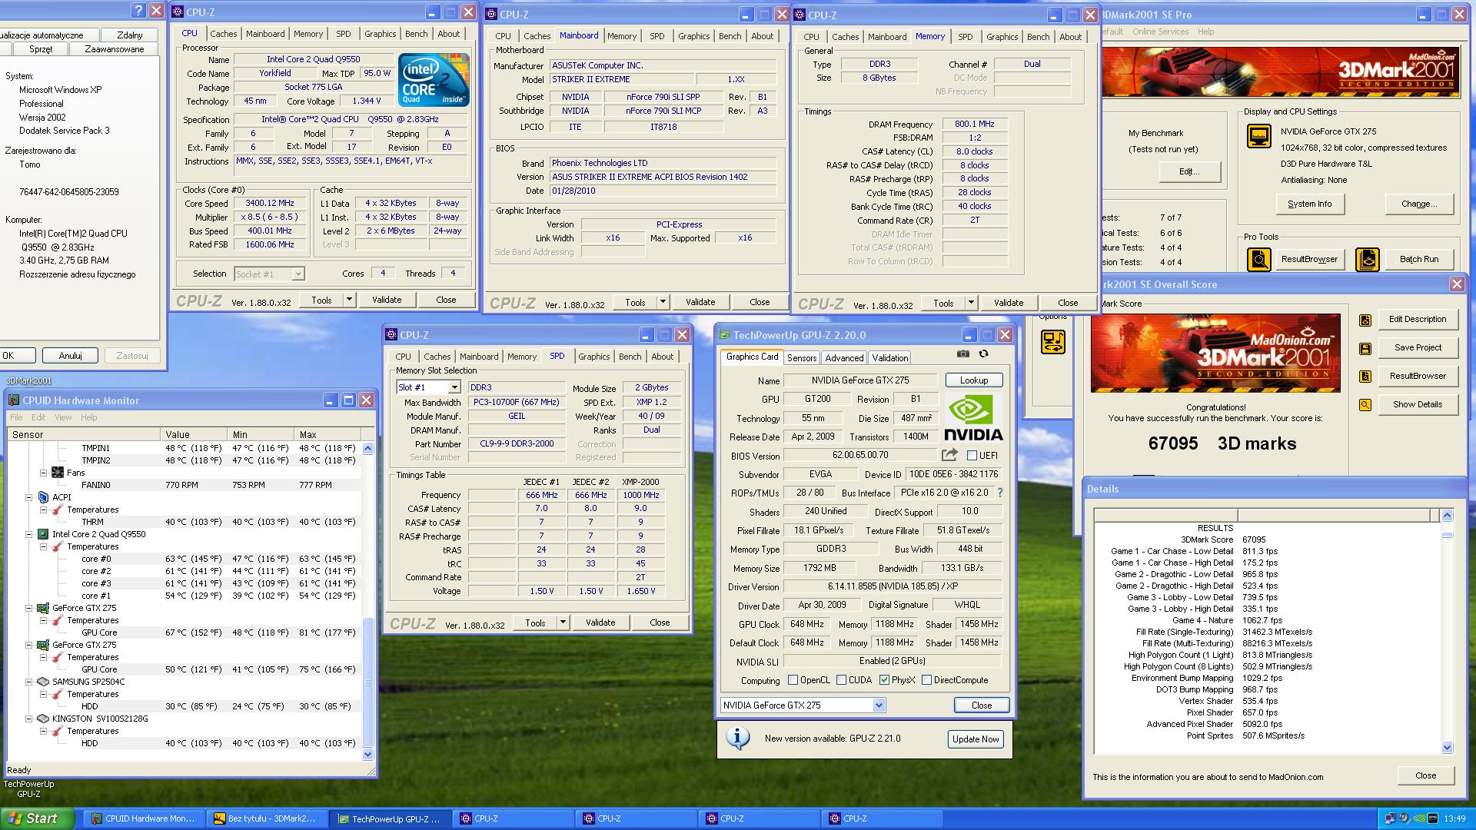Open Tools dropdown arrow in CPU-Z Memory window
The width and height of the screenshot is (1476, 830).
pyautogui.click(x=971, y=303)
